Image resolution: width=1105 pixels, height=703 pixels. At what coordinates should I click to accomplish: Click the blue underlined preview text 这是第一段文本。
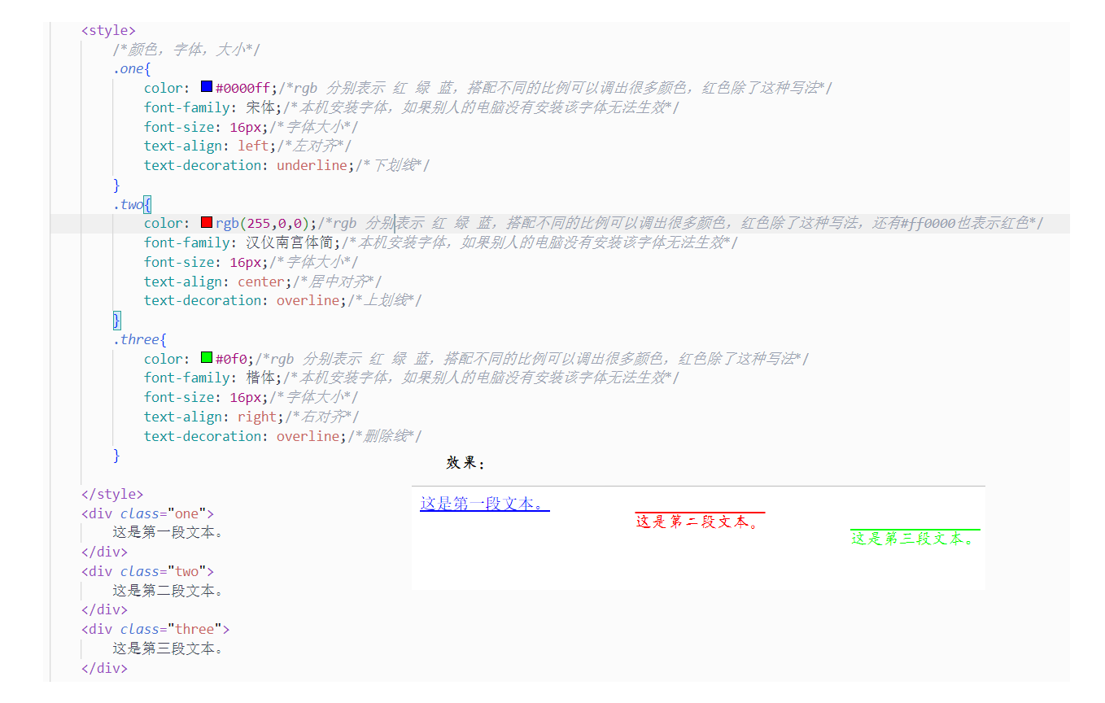click(x=484, y=504)
